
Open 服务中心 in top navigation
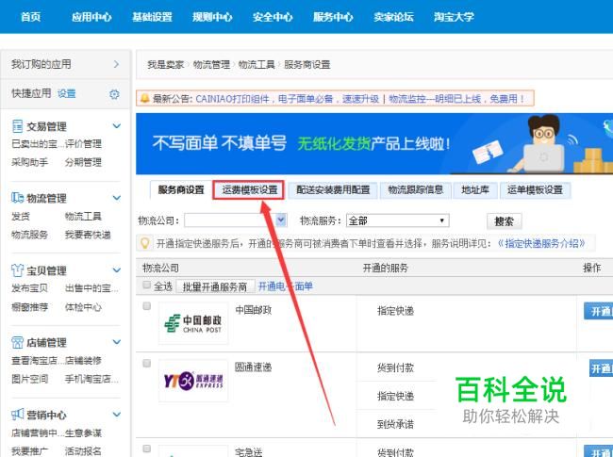pyautogui.click(x=333, y=17)
